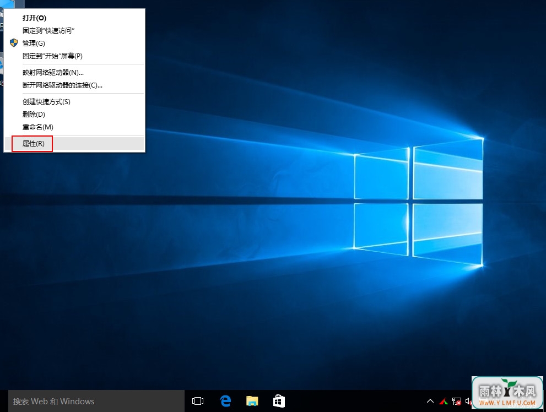Click the volume speaker tray icon
Screen dimensions: 546x412
468,401
